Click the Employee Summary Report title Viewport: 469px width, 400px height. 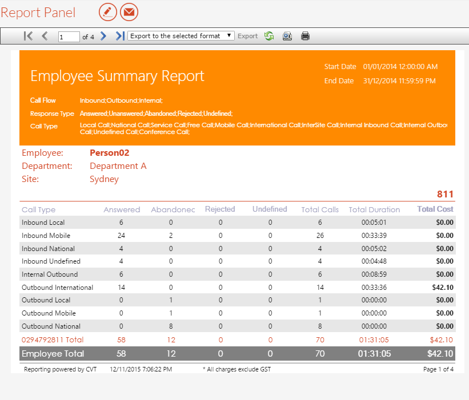click(x=117, y=76)
